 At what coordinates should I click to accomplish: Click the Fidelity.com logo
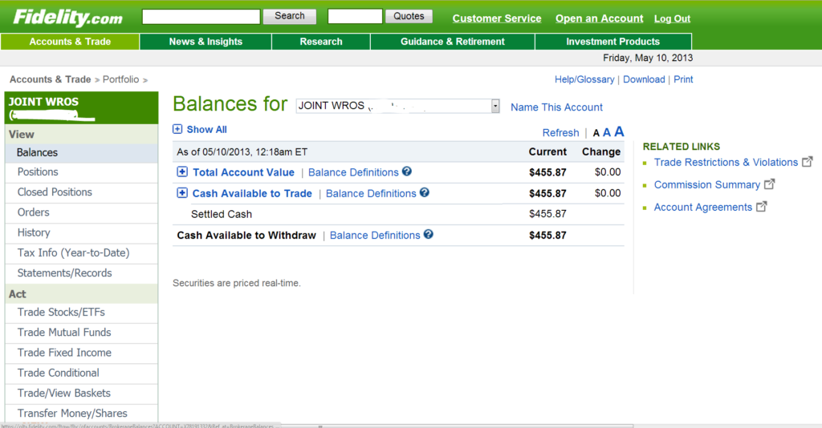coord(68,18)
